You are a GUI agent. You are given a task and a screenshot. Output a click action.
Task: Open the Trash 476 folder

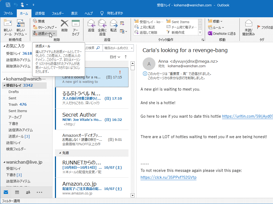[17, 104]
